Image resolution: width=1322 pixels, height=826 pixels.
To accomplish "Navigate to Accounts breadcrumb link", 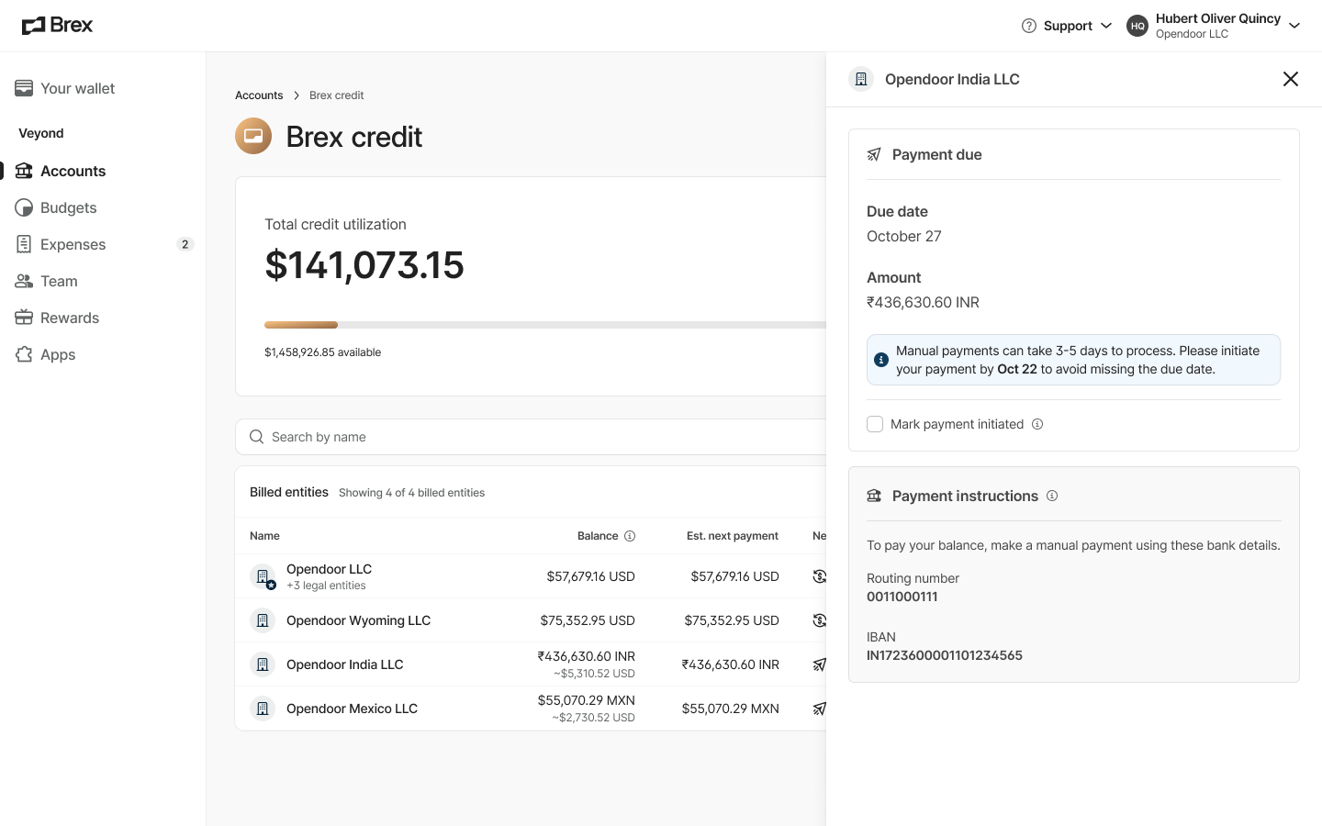I will (259, 95).
